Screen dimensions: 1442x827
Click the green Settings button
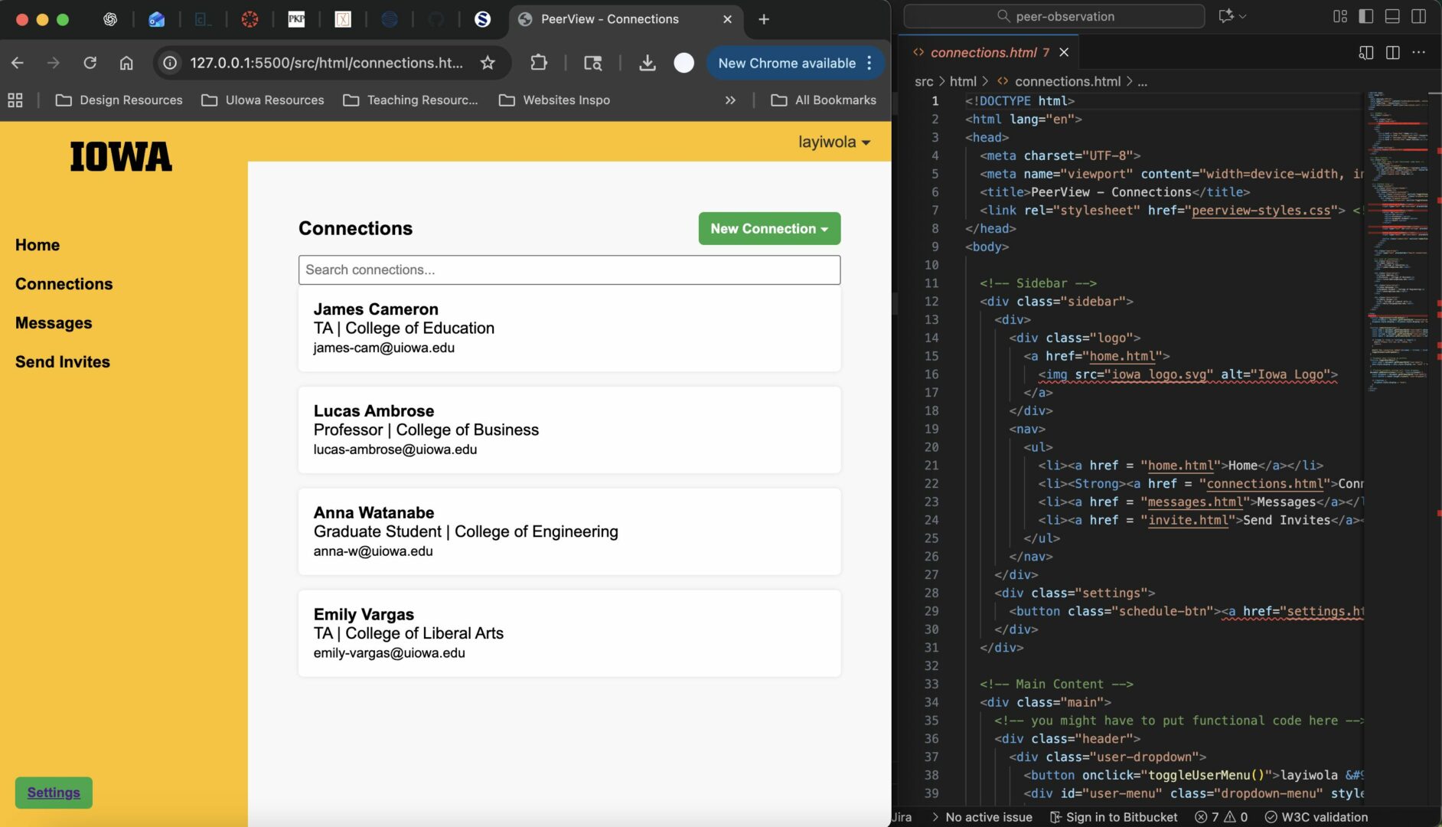[x=54, y=793]
